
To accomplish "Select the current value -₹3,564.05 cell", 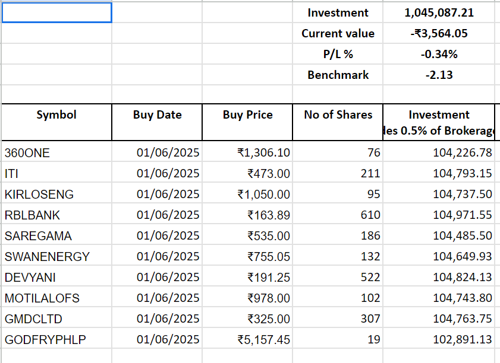I will [439, 33].
